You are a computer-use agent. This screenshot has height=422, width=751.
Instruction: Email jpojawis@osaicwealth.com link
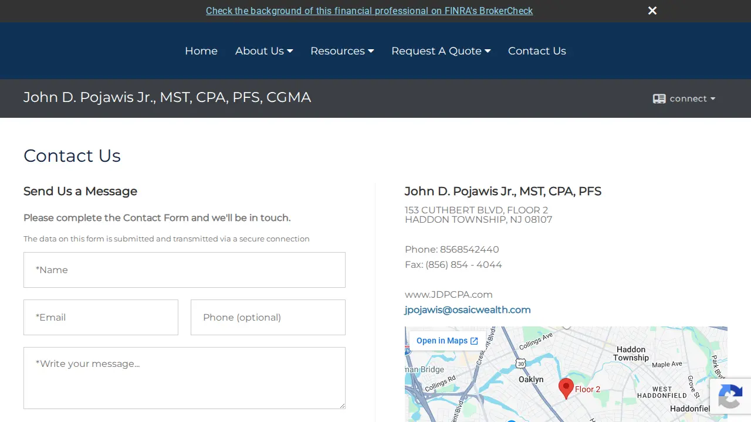(468, 309)
